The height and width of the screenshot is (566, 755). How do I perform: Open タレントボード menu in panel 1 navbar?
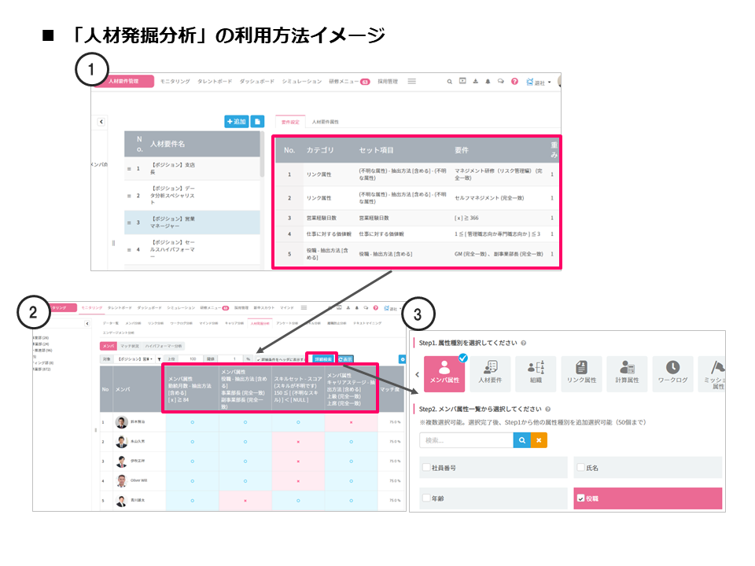215,81
